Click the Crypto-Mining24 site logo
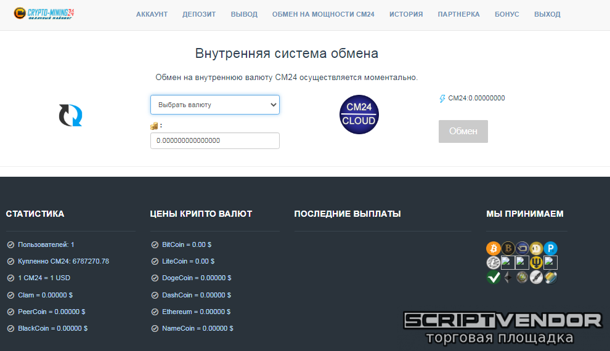Screen dimensions: 610x351 [44, 14]
